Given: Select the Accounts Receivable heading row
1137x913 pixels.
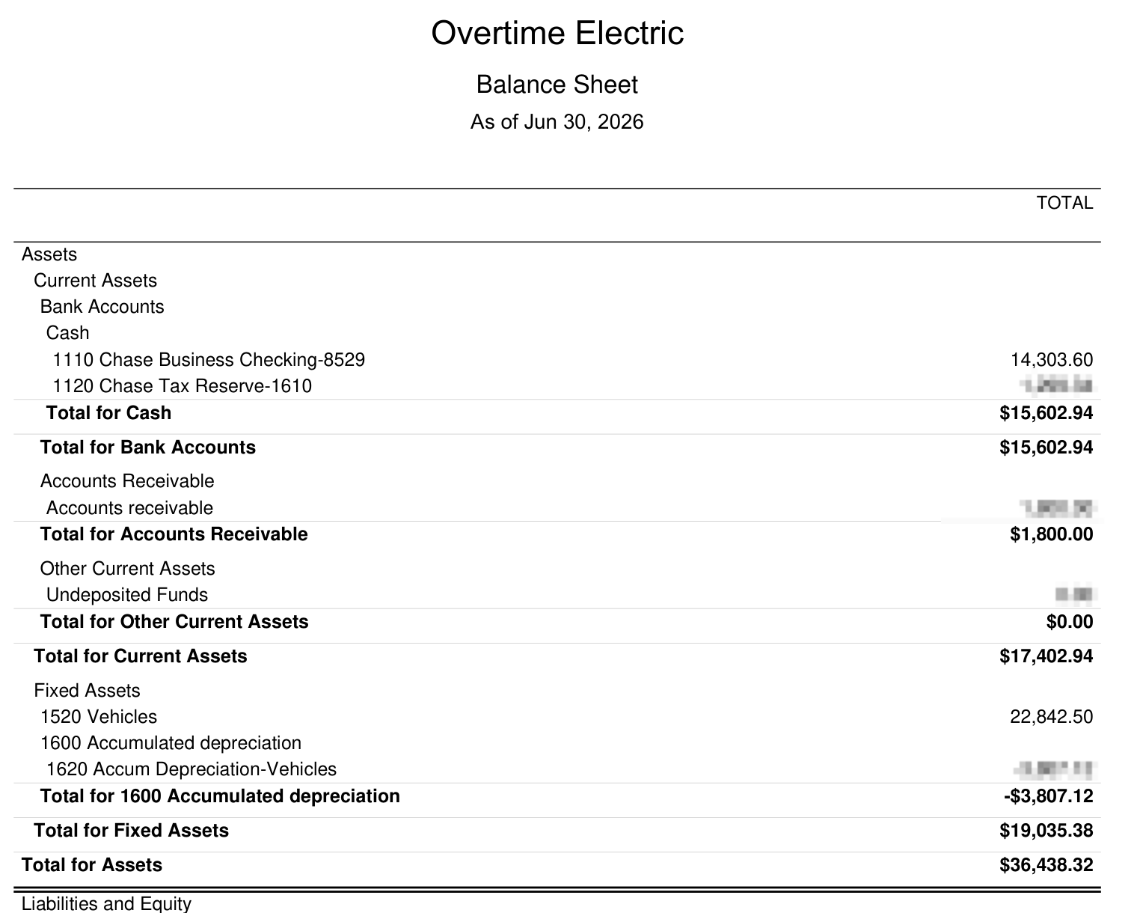Looking at the screenshot, I should click(x=127, y=481).
